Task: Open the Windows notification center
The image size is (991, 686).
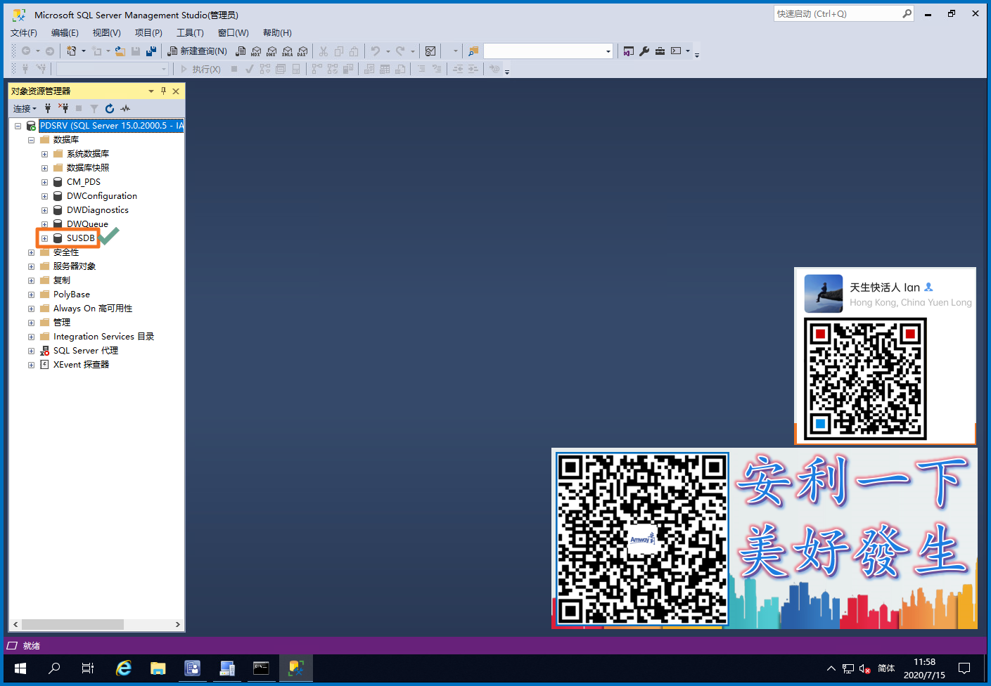Action: [964, 668]
